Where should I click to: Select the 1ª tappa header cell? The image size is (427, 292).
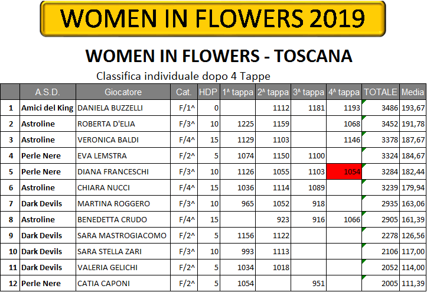237,92
